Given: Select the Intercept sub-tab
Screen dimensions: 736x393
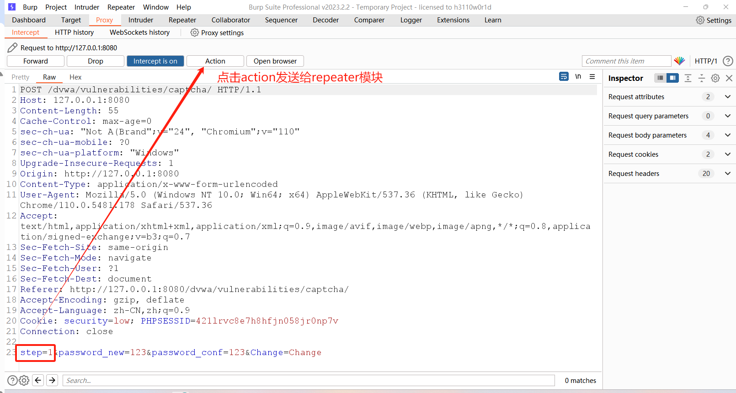Looking at the screenshot, I should (x=26, y=32).
